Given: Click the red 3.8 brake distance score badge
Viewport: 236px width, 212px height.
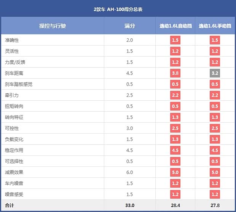Looking at the screenshot, I should click(x=175, y=73).
